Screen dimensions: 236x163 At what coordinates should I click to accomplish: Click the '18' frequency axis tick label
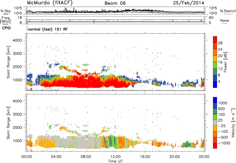[20, 18]
